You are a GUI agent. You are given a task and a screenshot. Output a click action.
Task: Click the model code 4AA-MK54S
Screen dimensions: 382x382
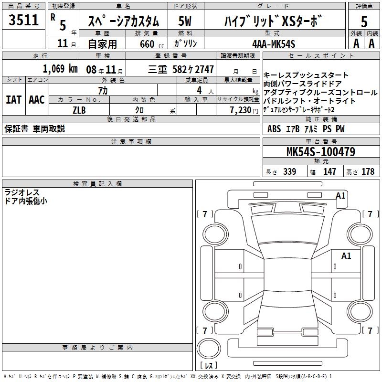point(274,44)
